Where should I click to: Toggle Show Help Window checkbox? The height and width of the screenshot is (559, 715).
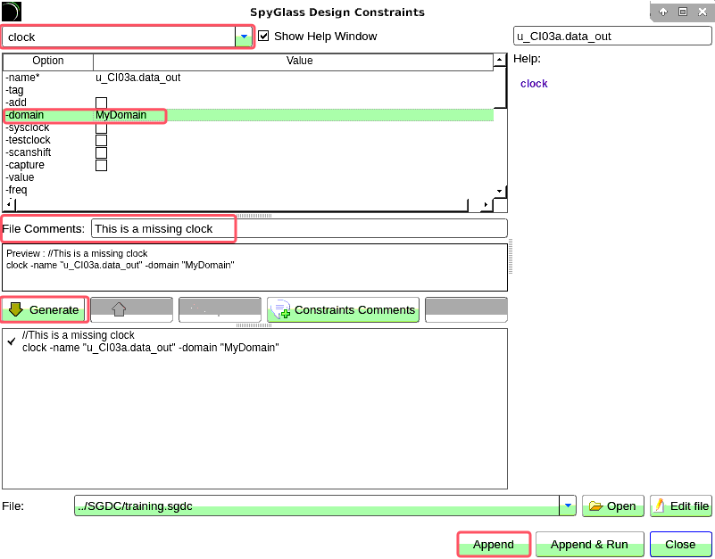tap(263, 36)
